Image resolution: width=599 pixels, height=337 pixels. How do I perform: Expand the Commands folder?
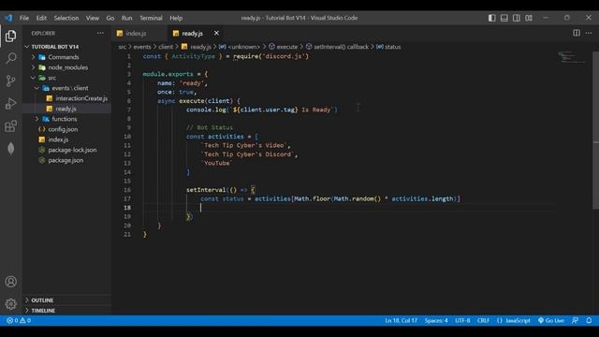coord(66,57)
